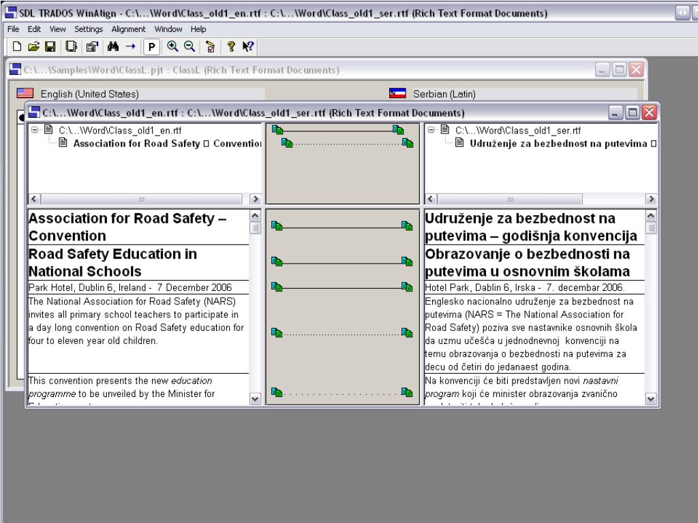Image resolution: width=698 pixels, height=523 pixels.
Task: Click the notebook file pairs icon
Action: 71,46
